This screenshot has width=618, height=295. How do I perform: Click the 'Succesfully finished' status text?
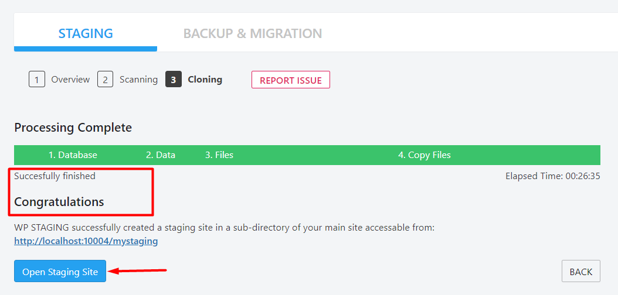[x=55, y=176]
